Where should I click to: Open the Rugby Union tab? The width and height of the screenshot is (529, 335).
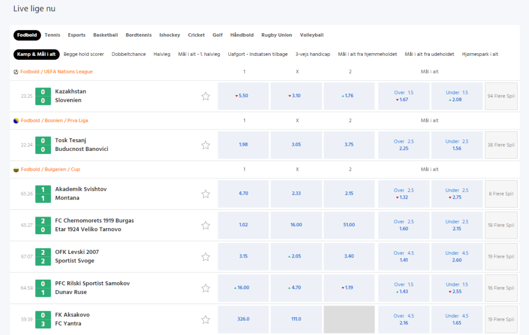point(277,35)
